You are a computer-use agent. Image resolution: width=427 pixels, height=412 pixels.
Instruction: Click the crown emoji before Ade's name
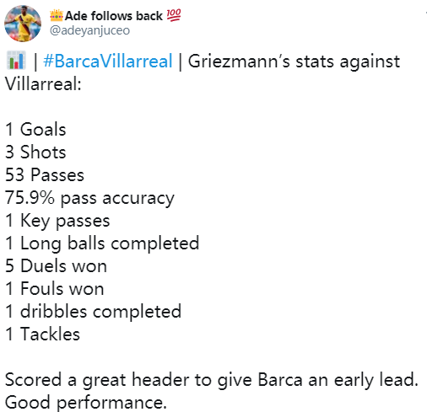pyautogui.click(x=57, y=16)
